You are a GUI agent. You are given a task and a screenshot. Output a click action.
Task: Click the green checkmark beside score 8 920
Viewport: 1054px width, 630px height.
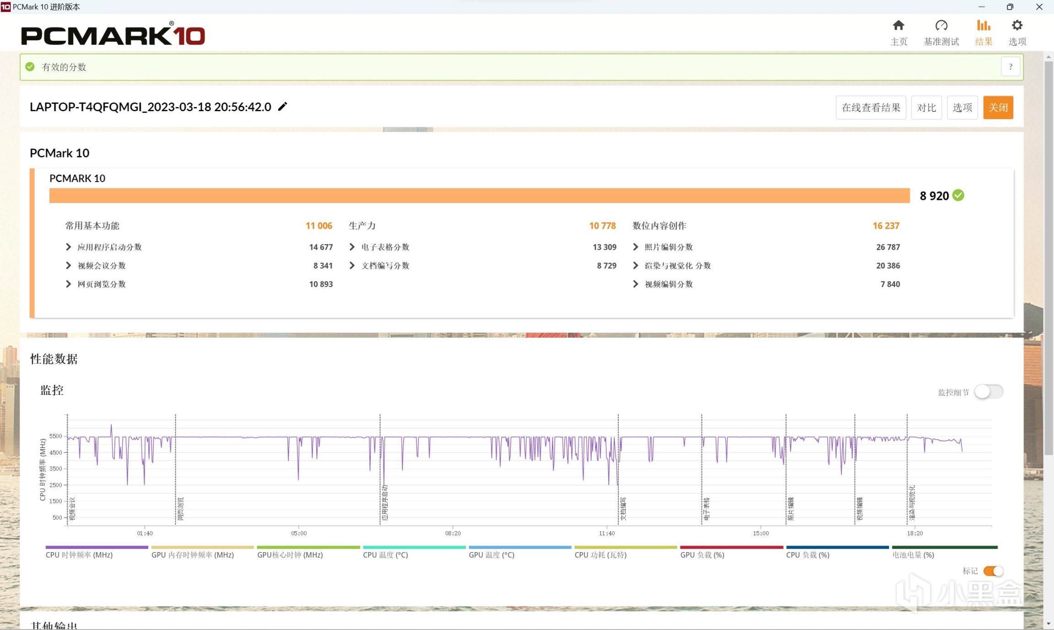pyautogui.click(x=958, y=195)
